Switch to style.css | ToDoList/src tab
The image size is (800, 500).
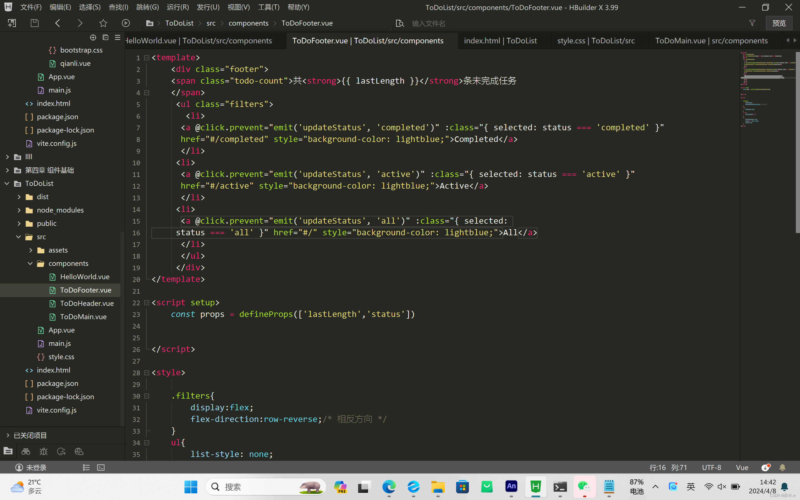596,41
